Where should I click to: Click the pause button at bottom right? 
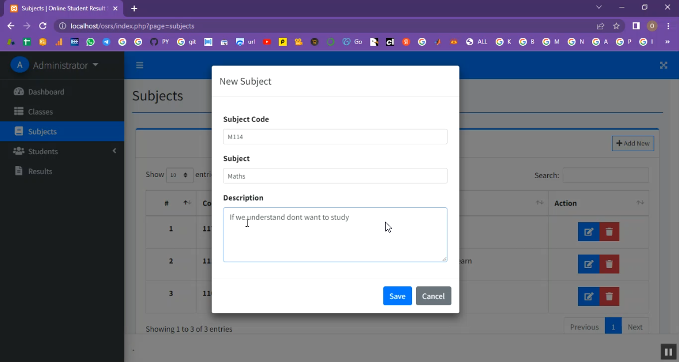[x=668, y=352]
